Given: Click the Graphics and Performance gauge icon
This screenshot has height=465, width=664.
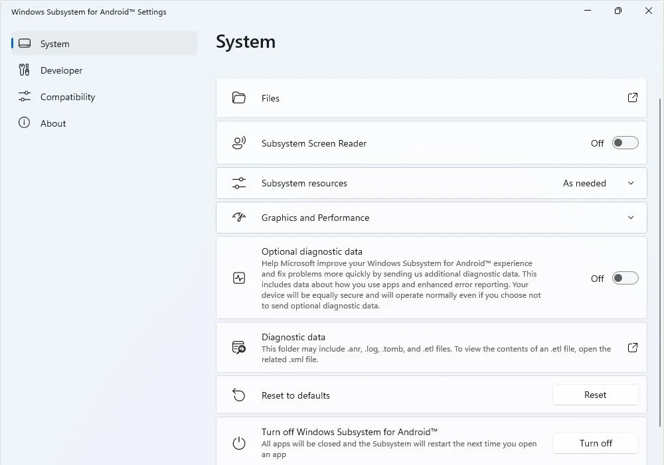Looking at the screenshot, I should (239, 217).
